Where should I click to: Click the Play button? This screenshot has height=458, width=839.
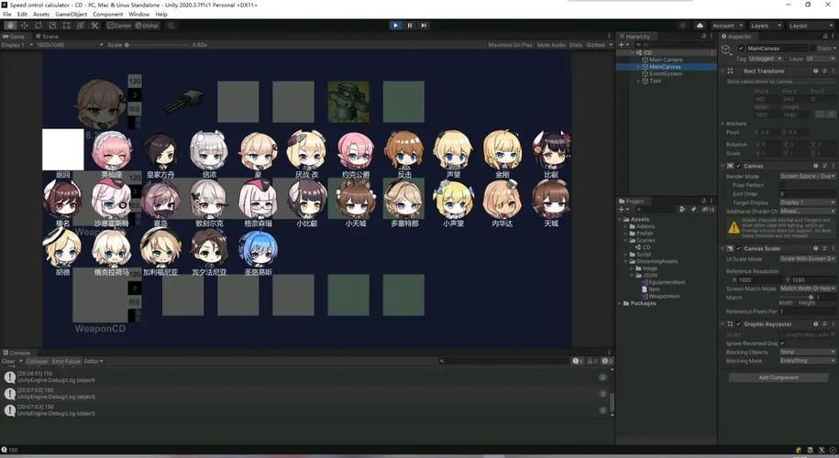click(395, 25)
